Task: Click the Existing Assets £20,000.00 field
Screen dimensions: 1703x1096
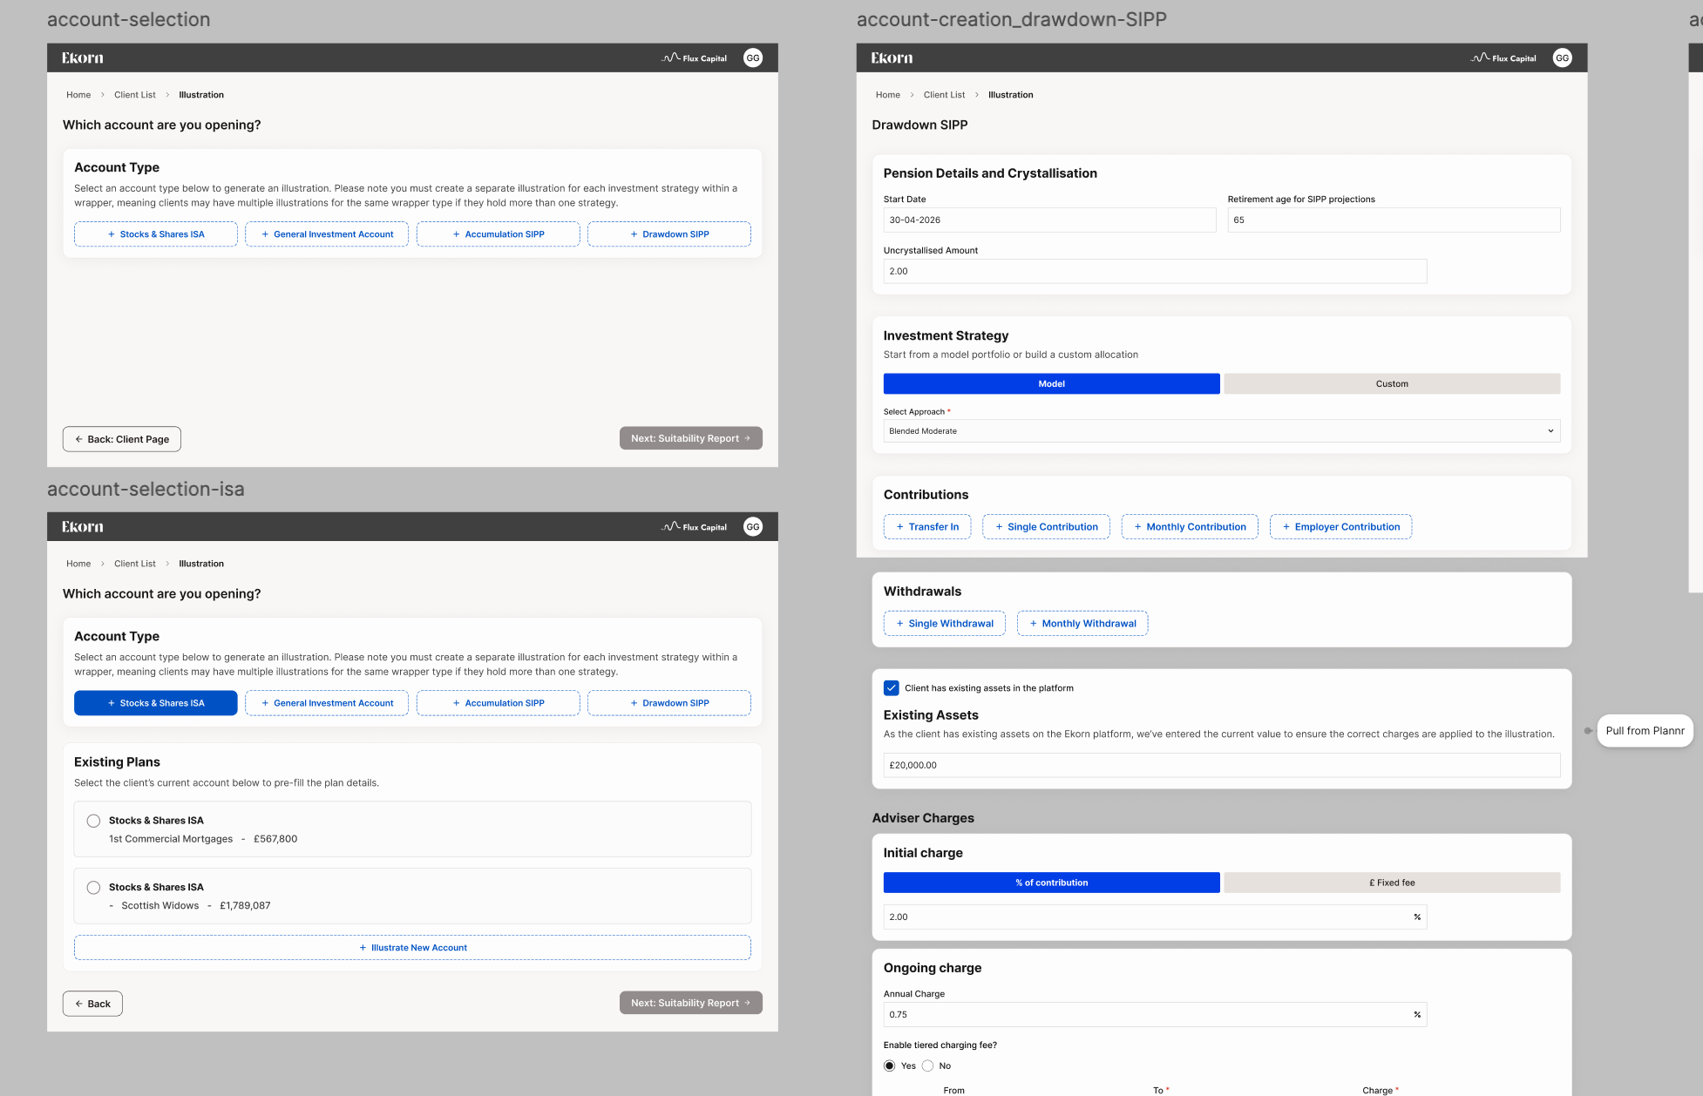Action: pyautogui.click(x=1222, y=765)
